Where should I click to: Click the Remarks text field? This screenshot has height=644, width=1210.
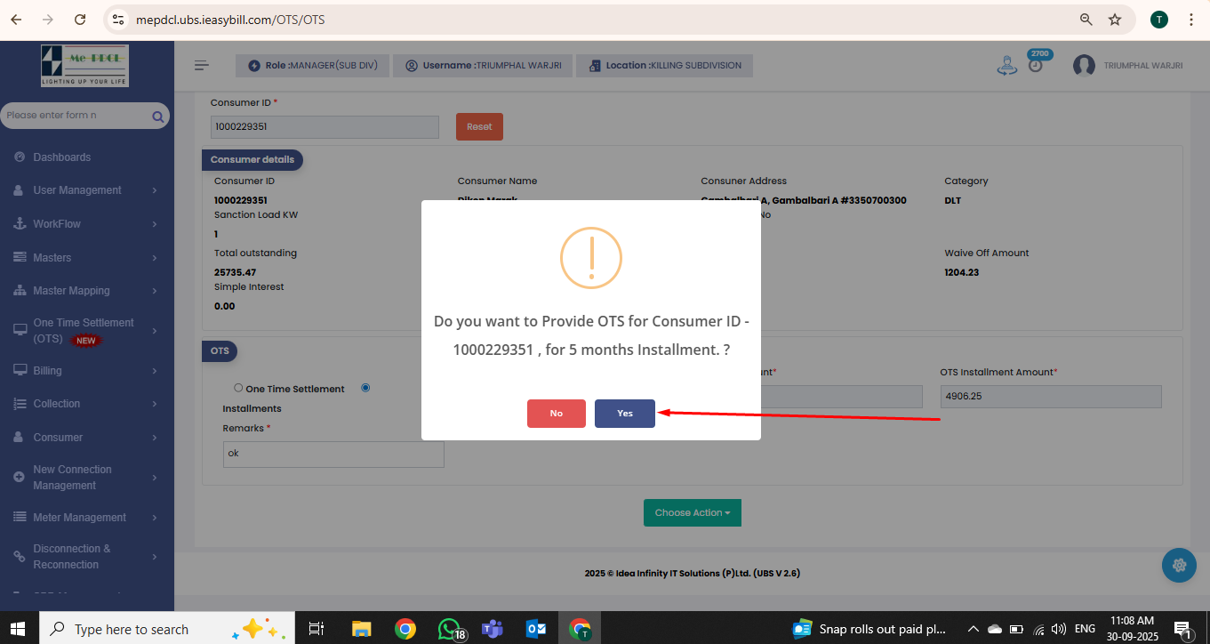pyautogui.click(x=333, y=454)
